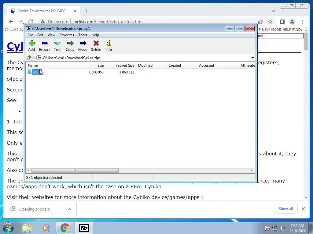Open File Explorer from the taskbar

pyautogui.click(x=27, y=228)
